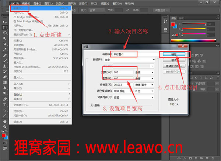Click the R red color slider
Image resolution: width=221 pixels, height=161 pixels.
194,23
